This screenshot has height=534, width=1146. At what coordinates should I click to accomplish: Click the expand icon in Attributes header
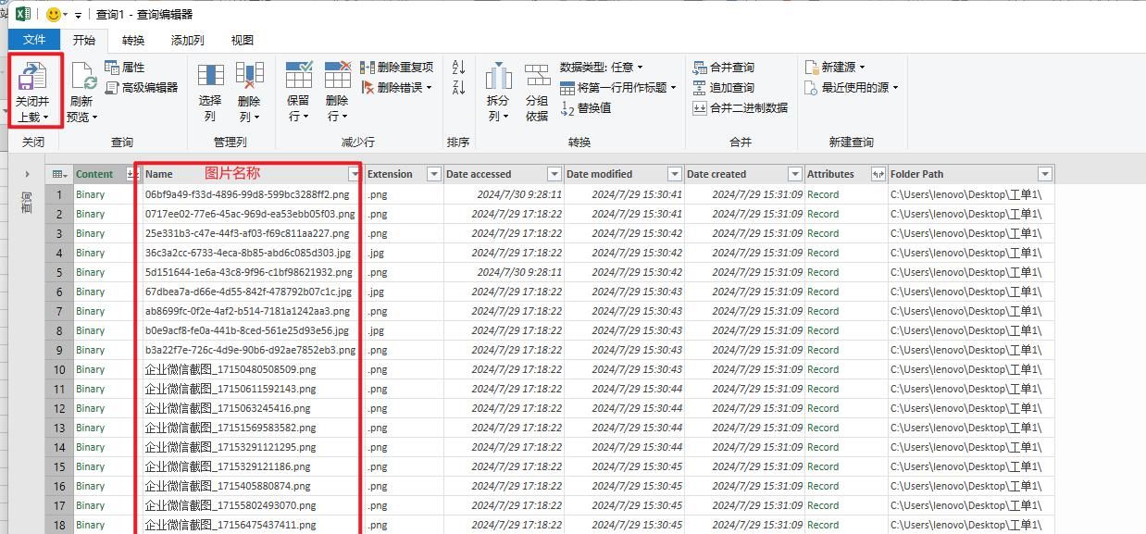[x=878, y=174]
